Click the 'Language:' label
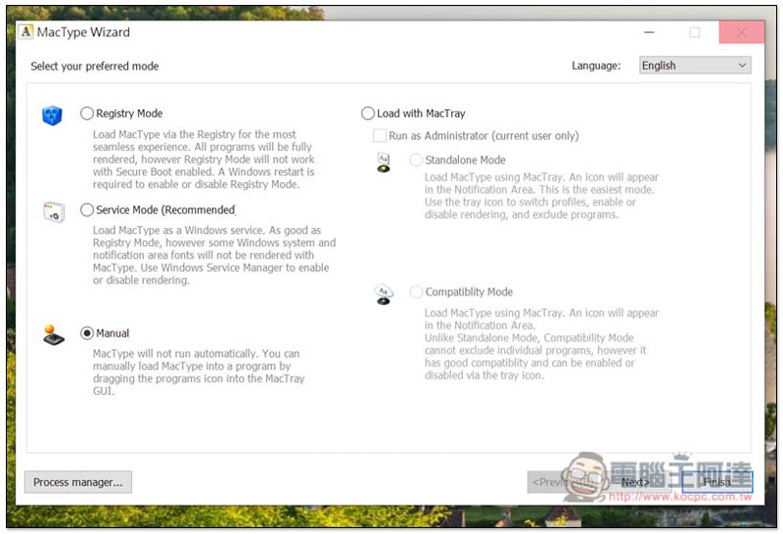This screenshot has width=783, height=534. (596, 66)
